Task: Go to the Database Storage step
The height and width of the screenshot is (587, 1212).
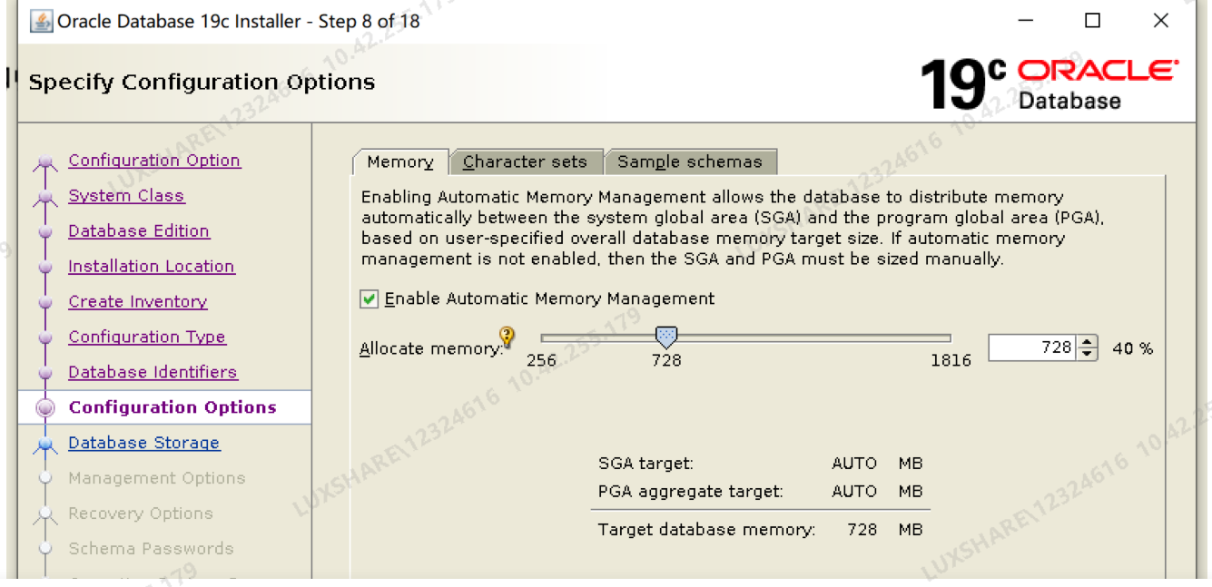Action: point(143,443)
